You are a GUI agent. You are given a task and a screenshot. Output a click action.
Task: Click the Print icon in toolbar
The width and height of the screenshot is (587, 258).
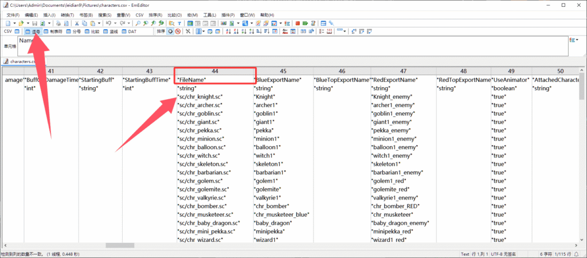[58, 23]
